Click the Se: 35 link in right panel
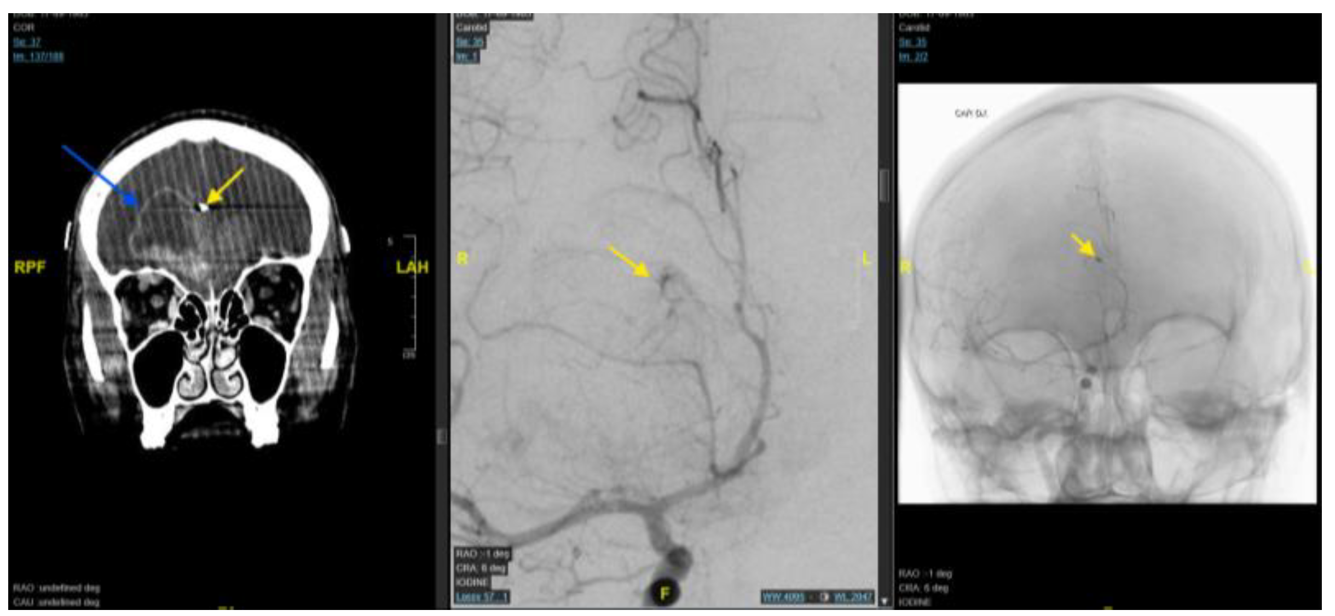1335x616 pixels. click(912, 42)
